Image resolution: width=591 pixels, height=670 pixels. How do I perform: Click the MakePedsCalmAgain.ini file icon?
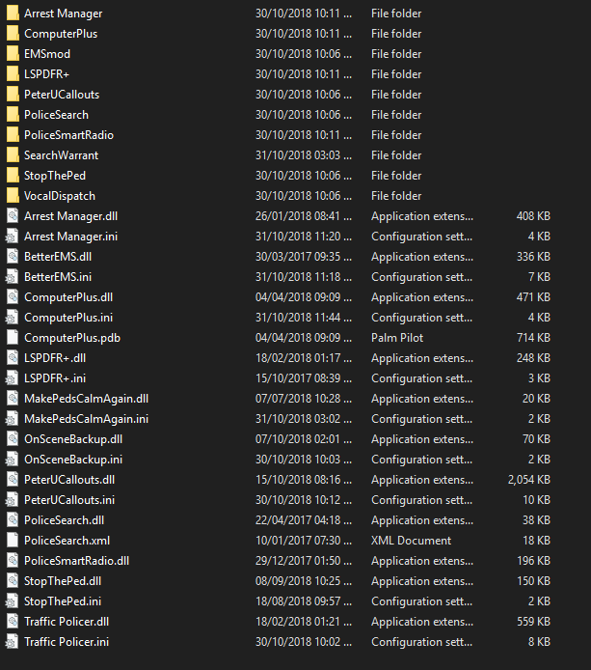pos(12,419)
